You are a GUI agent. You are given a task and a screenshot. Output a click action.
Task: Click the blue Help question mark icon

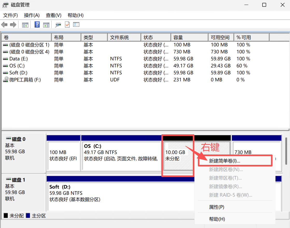point(37,25)
